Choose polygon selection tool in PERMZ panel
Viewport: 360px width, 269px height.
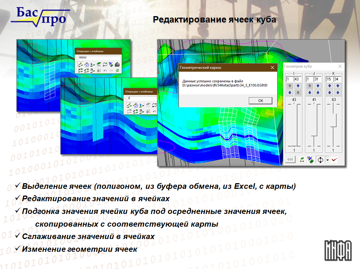(x=87, y=64)
